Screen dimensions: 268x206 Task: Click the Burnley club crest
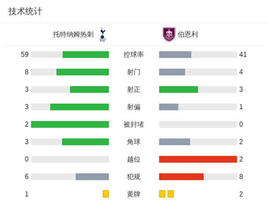click(x=168, y=34)
